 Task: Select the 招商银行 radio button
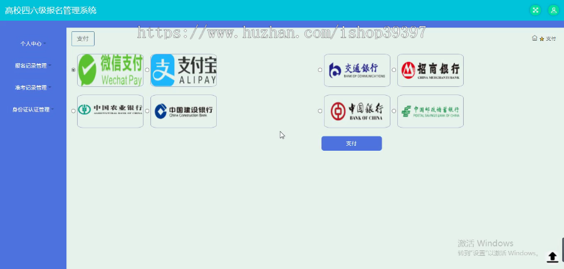(394, 70)
